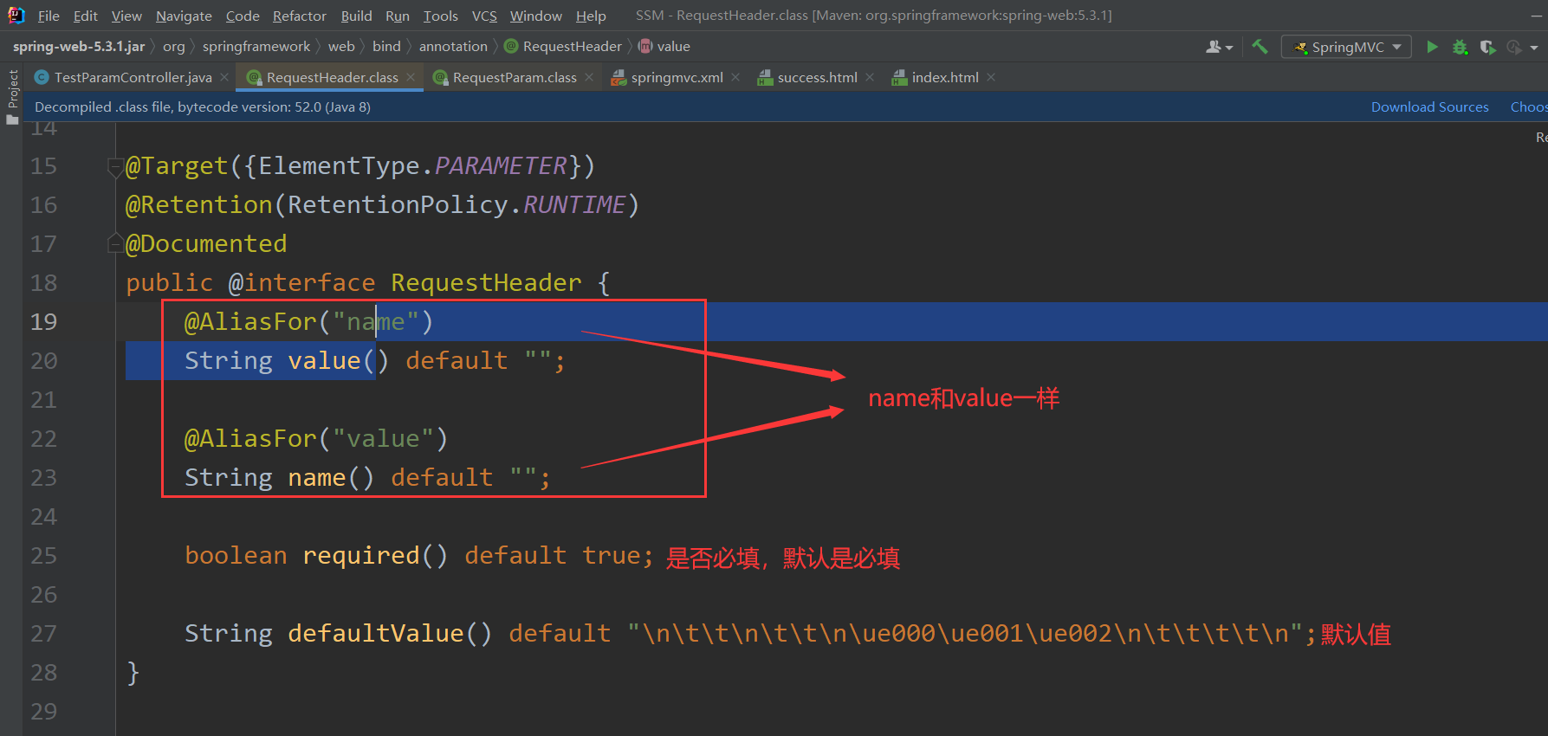
Task: Open the VCS menu
Action: coord(484,16)
